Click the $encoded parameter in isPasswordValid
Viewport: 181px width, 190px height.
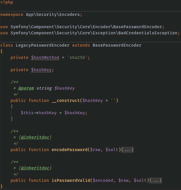tap(103, 180)
